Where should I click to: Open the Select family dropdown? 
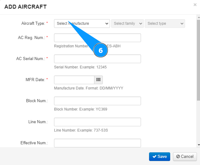[127, 24]
